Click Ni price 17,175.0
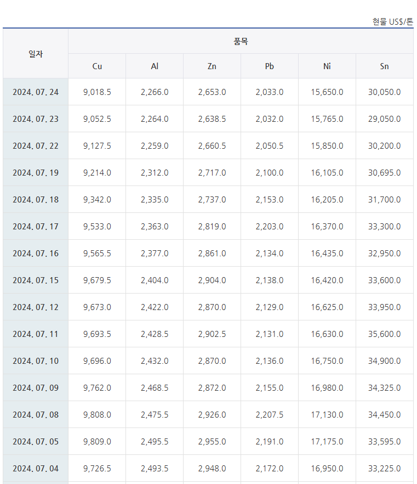417x484 pixels. 327,441
